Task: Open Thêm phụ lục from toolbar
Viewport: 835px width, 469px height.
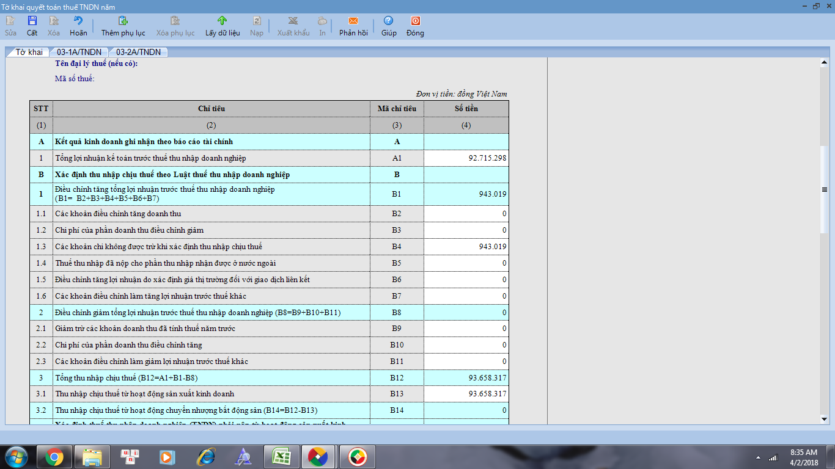Action: [x=123, y=21]
